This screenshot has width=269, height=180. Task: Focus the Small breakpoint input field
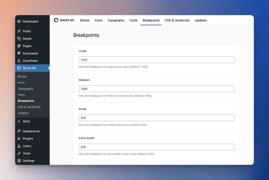point(157,118)
